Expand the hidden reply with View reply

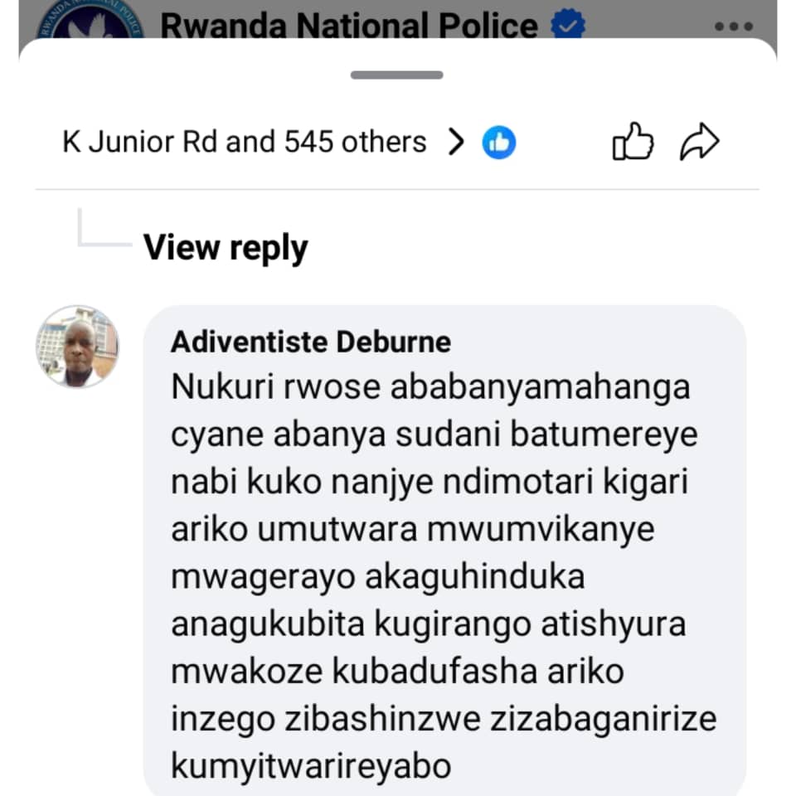point(226,247)
